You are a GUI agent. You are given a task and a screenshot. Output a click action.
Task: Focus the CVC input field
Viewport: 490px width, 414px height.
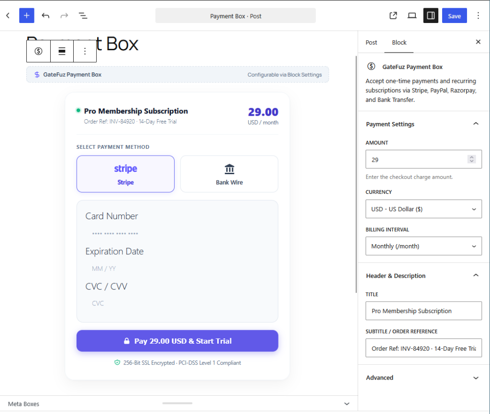pos(177,303)
